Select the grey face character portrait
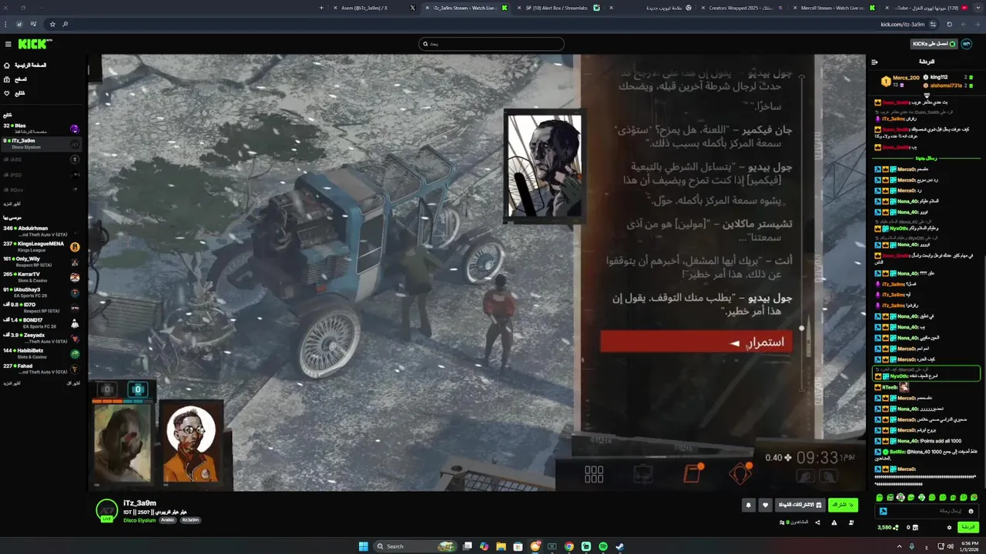Viewport: 986px width, 554px height. pos(123,443)
